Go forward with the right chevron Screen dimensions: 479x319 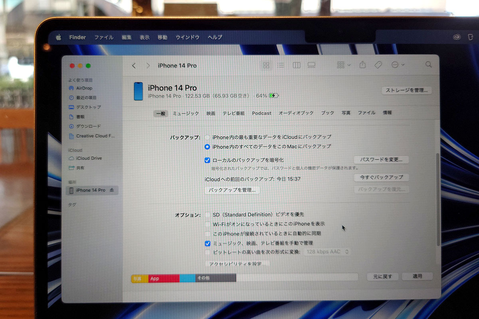point(148,65)
